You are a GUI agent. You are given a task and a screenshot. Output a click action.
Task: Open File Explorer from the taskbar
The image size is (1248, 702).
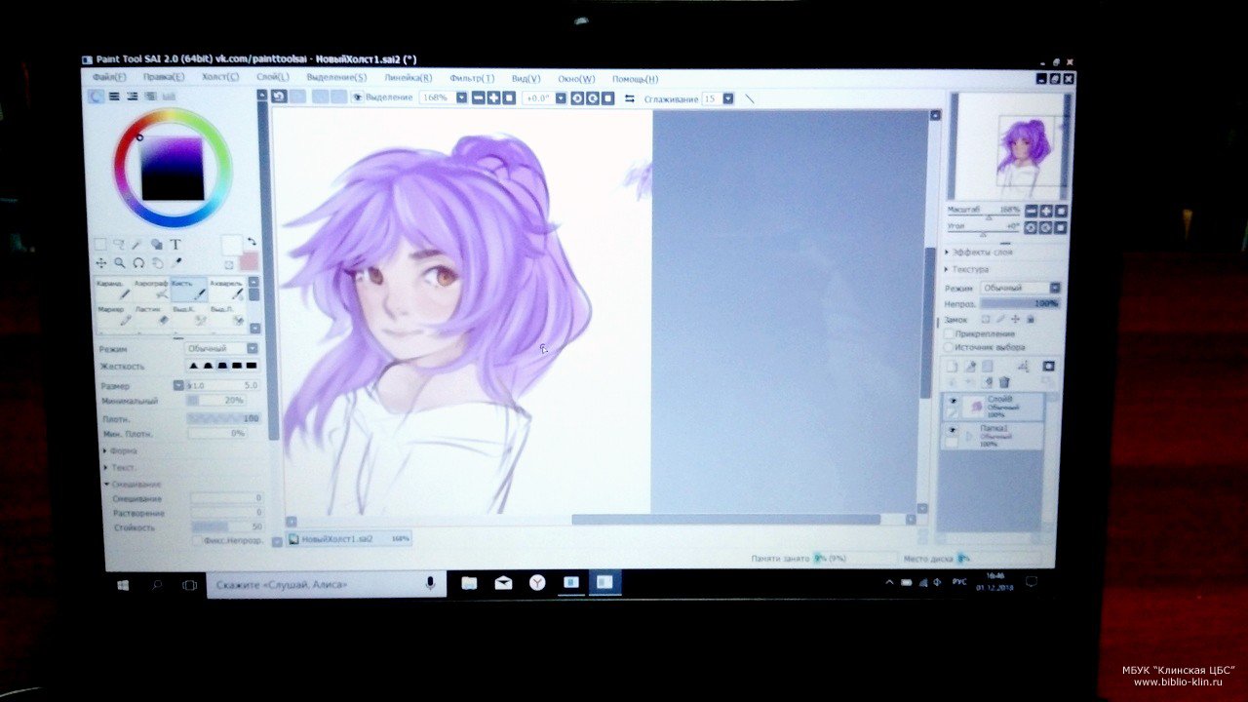pos(469,583)
